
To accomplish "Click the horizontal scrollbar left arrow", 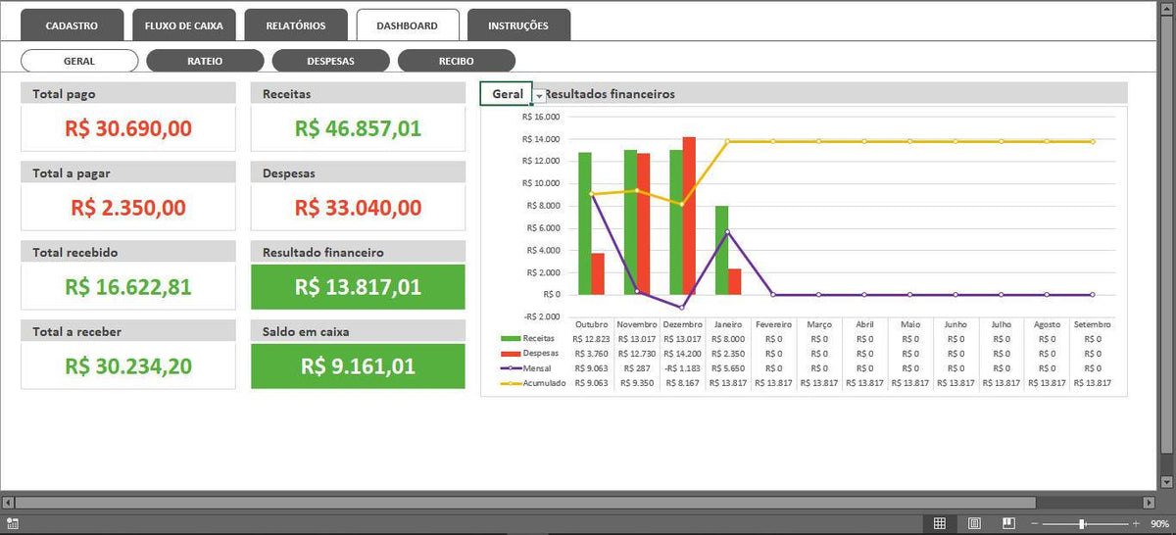I will [x=8, y=503].
